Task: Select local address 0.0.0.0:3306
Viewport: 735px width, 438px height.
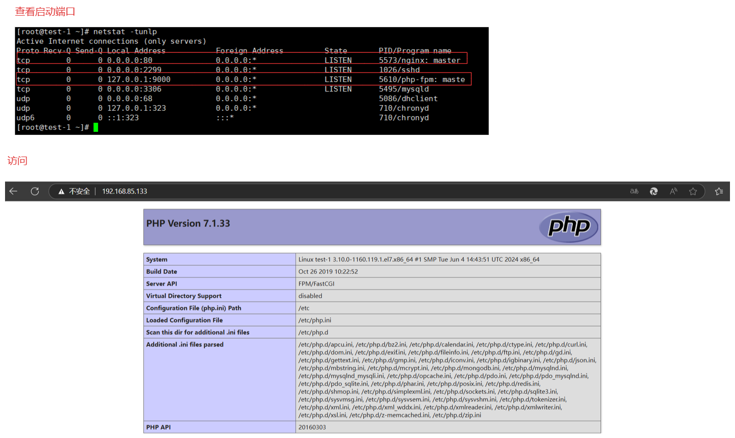Action: coord(134,89)
